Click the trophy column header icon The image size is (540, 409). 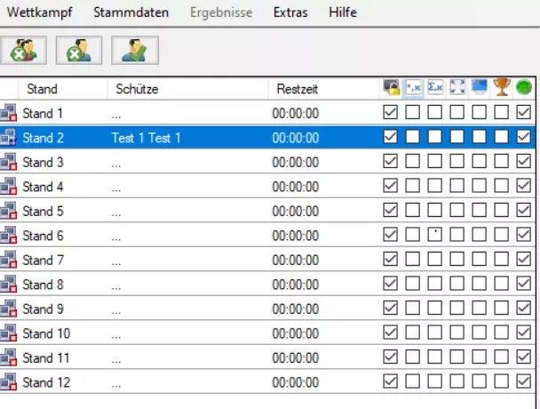click(502, 88)
